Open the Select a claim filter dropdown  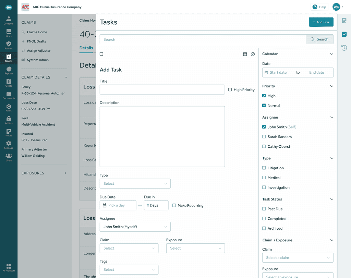[x=298, y=258]
